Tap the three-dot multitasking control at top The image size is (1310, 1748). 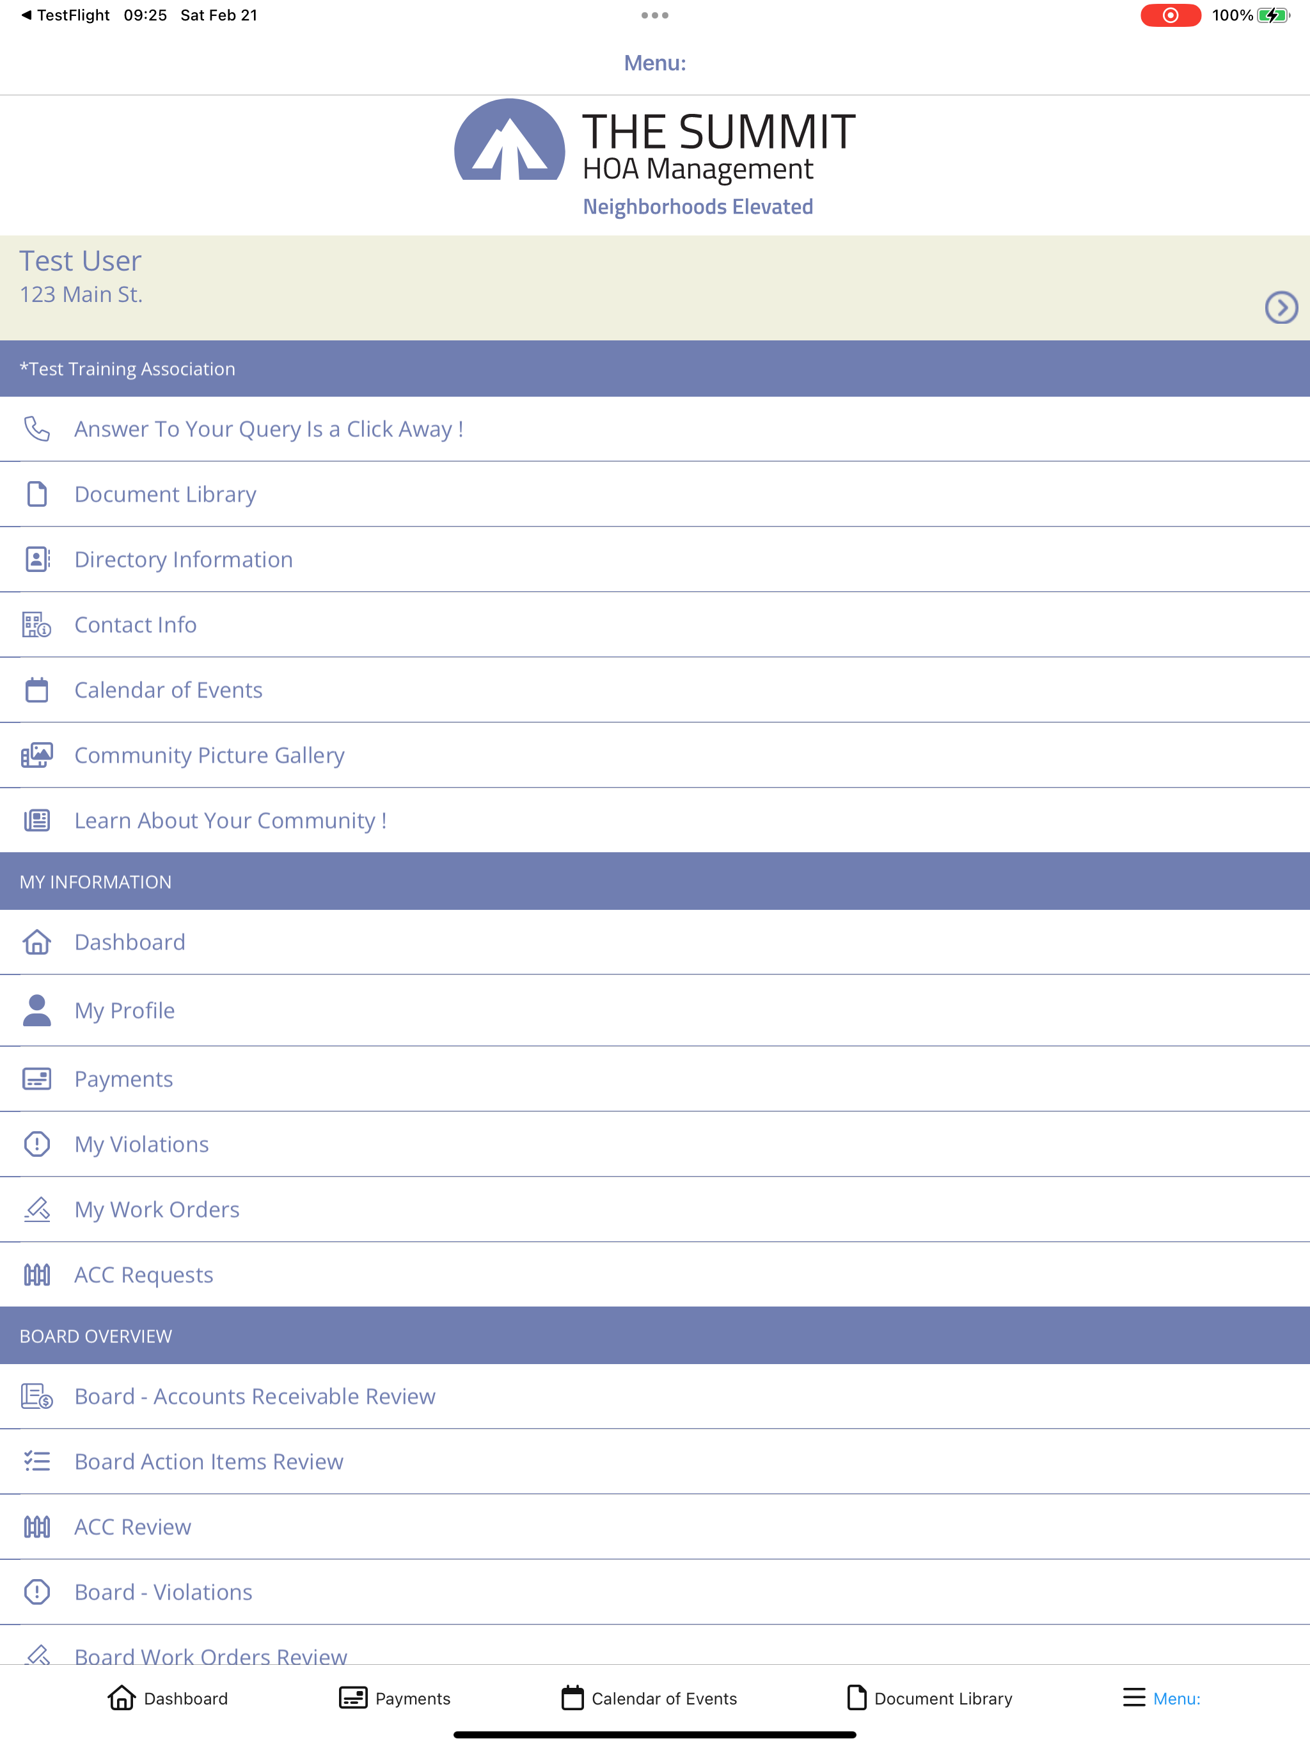655,15
